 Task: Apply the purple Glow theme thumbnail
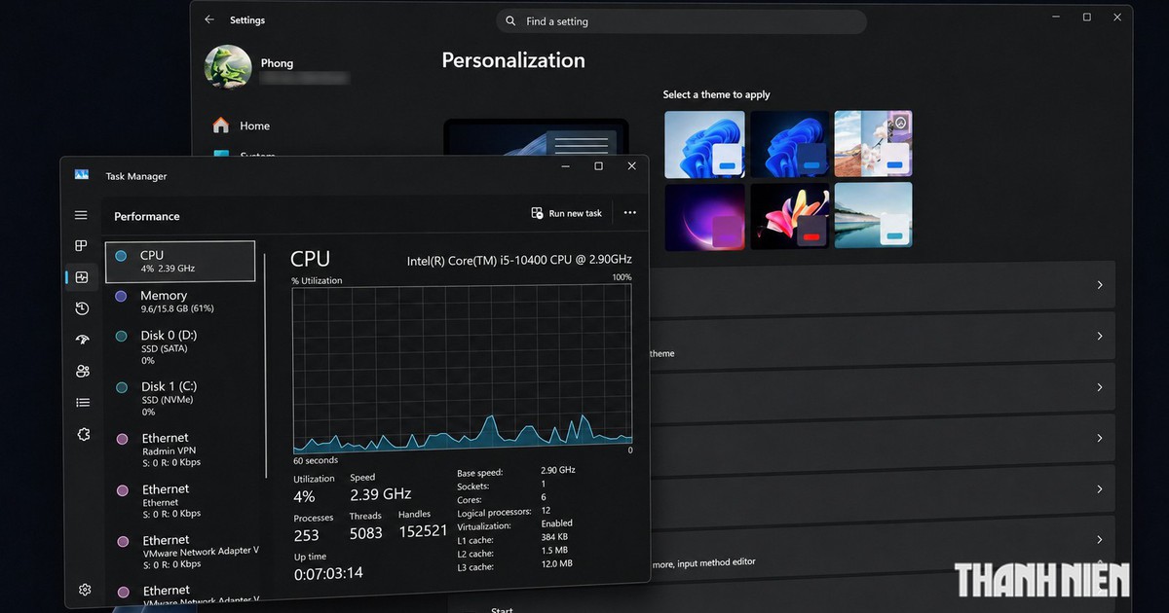(705, 216)
